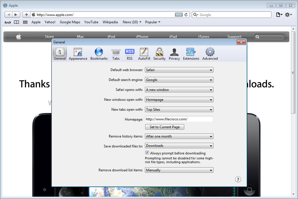Go forward with the Forward arrow
This screenshot has height=199, width=298.
(x=16, y=15)
